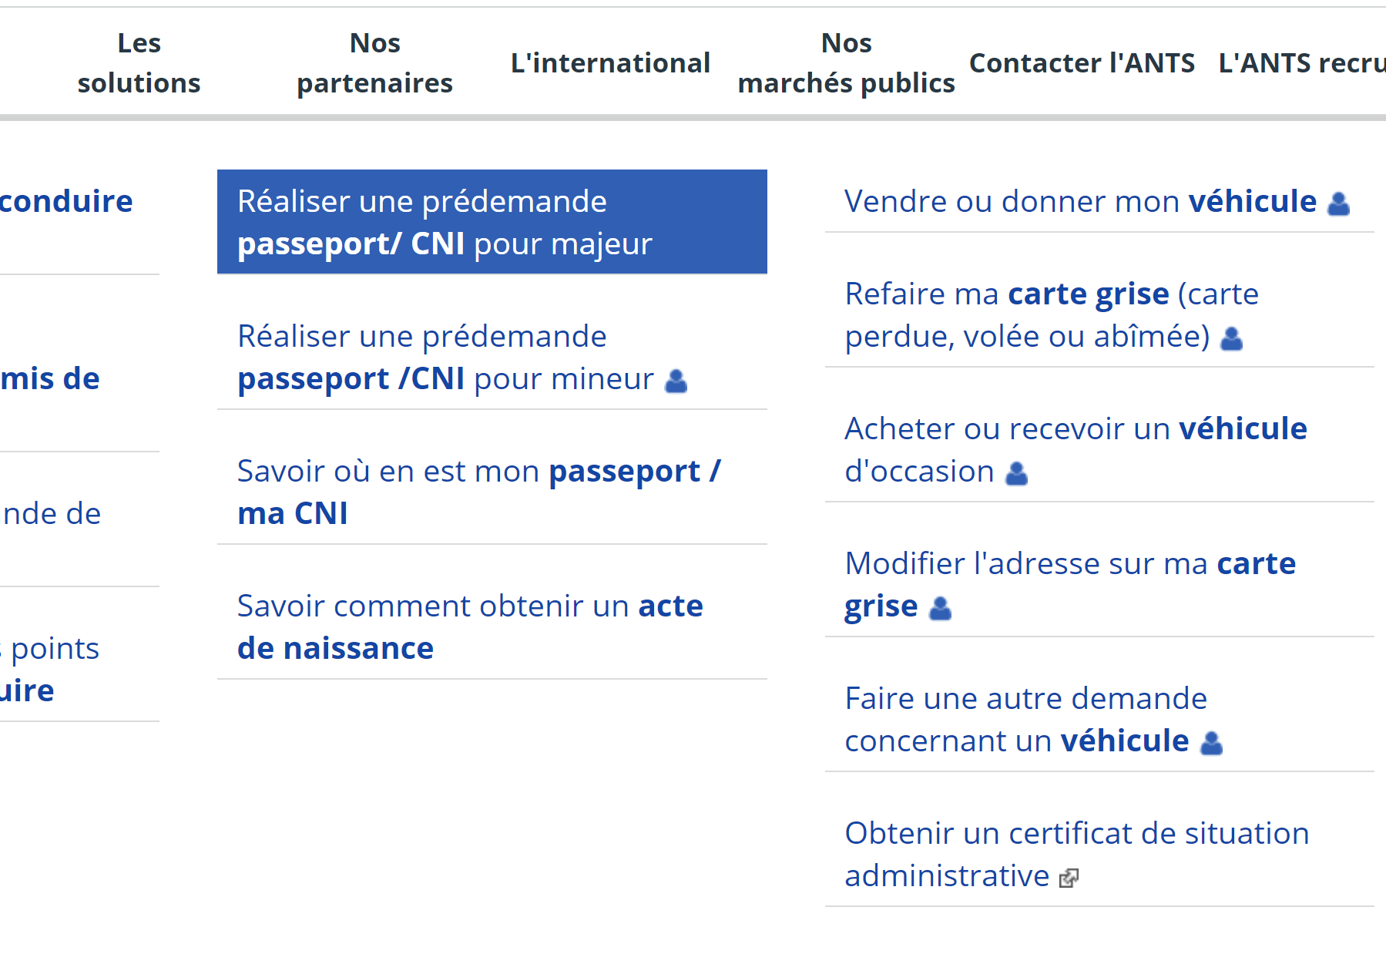Open Obtenir un certificat de situation administrative
Viewport: 1386px width, 954px height.
(x=1076, y=854)
